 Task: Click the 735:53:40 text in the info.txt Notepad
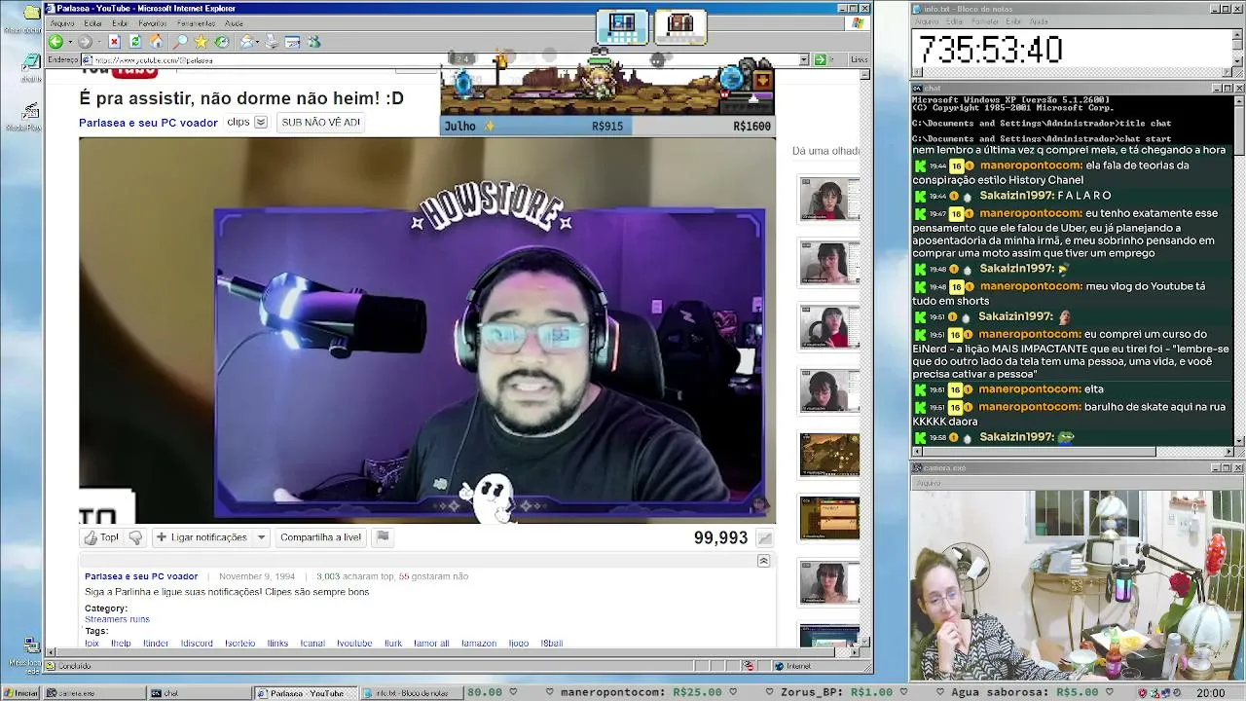[991, 50]
